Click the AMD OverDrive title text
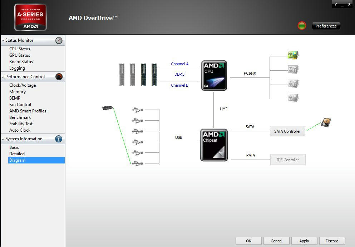This screenshot has height=247, width=355. pyautogui.click(x=93, y=18)
